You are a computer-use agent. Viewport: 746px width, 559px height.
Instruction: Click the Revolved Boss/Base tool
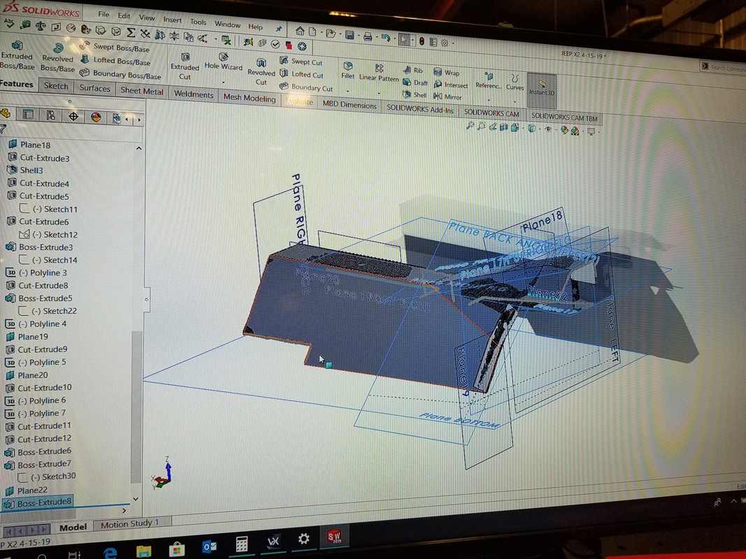[x=57, y=58]
